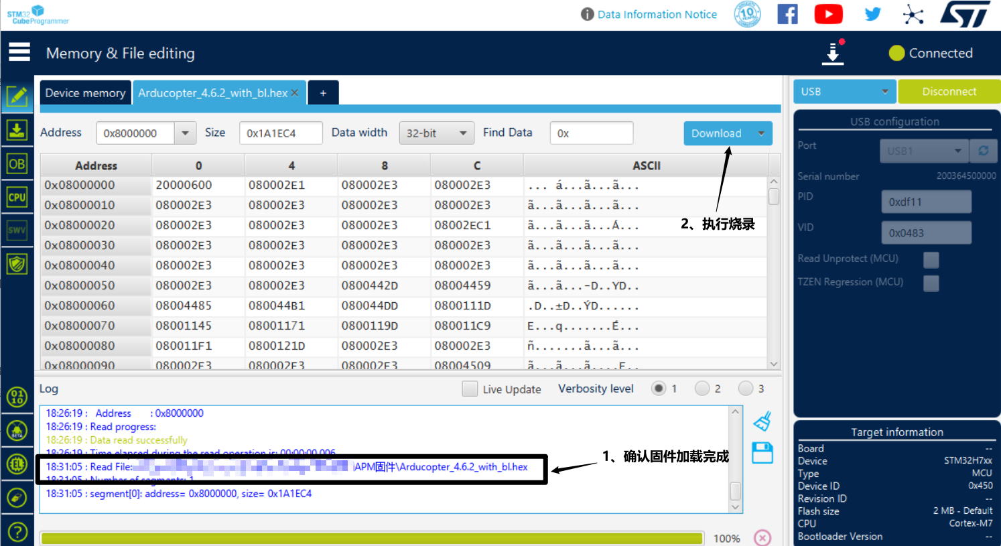Open the YouTube icon in header
1001x546 pixels.
[828, 14]
